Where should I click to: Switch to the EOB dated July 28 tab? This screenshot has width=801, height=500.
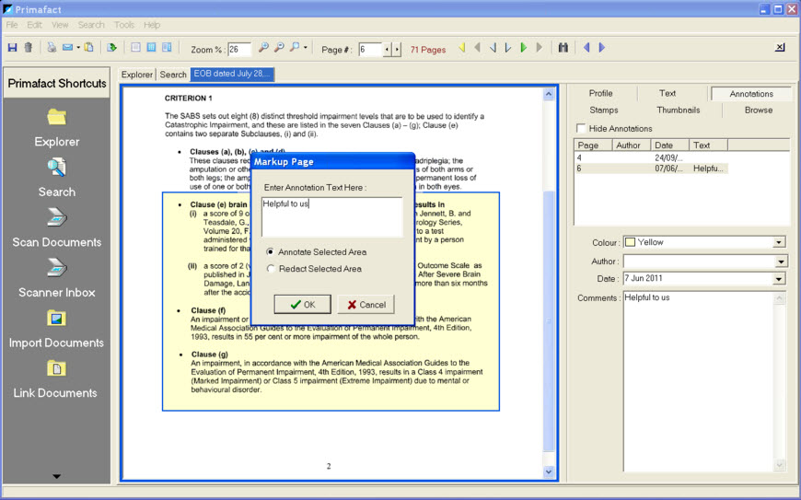tap(232, 74)
